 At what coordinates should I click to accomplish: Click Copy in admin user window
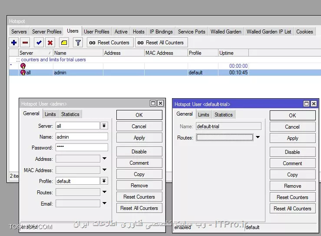(x=139, y=174)
